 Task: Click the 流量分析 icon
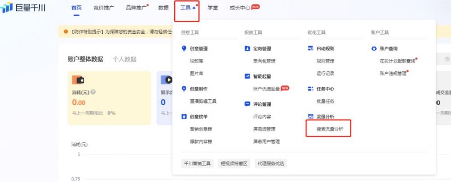pos(310,116)
